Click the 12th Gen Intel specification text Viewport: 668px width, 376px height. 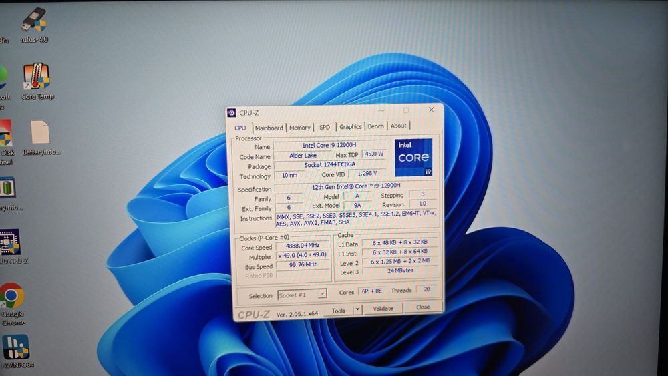(x=356, y=186)
